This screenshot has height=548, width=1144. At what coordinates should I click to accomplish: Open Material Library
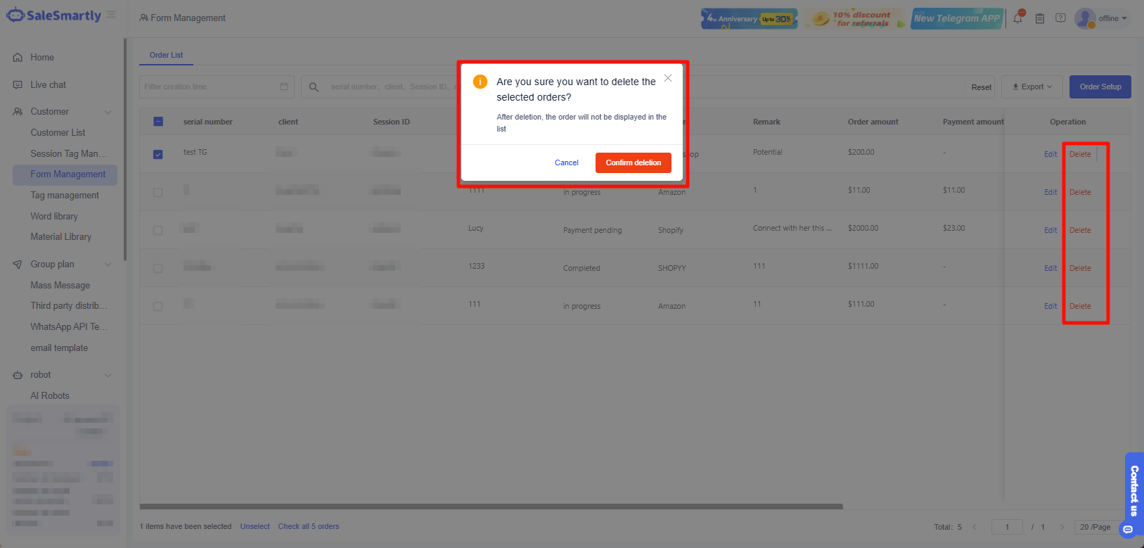61,237
